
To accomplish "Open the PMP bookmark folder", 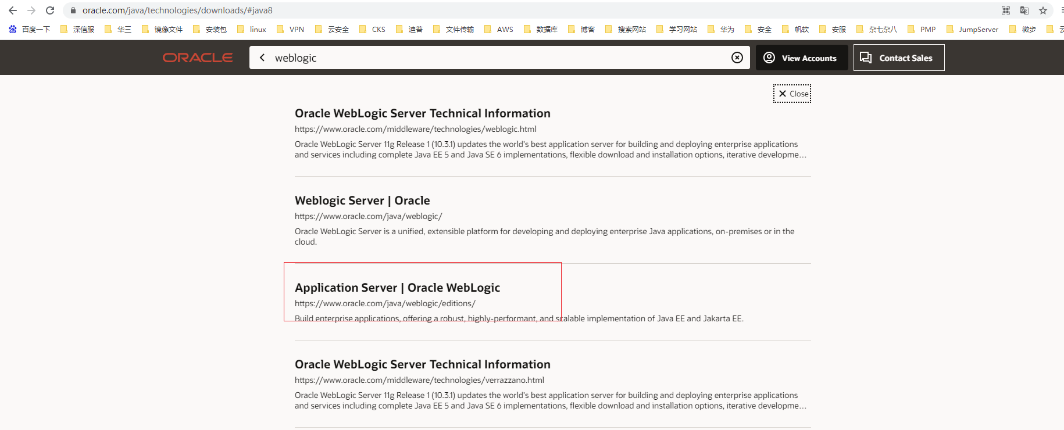I will (x=922, y=29).
